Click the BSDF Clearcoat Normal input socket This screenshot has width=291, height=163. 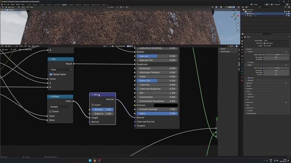click(x=135, y=122)
